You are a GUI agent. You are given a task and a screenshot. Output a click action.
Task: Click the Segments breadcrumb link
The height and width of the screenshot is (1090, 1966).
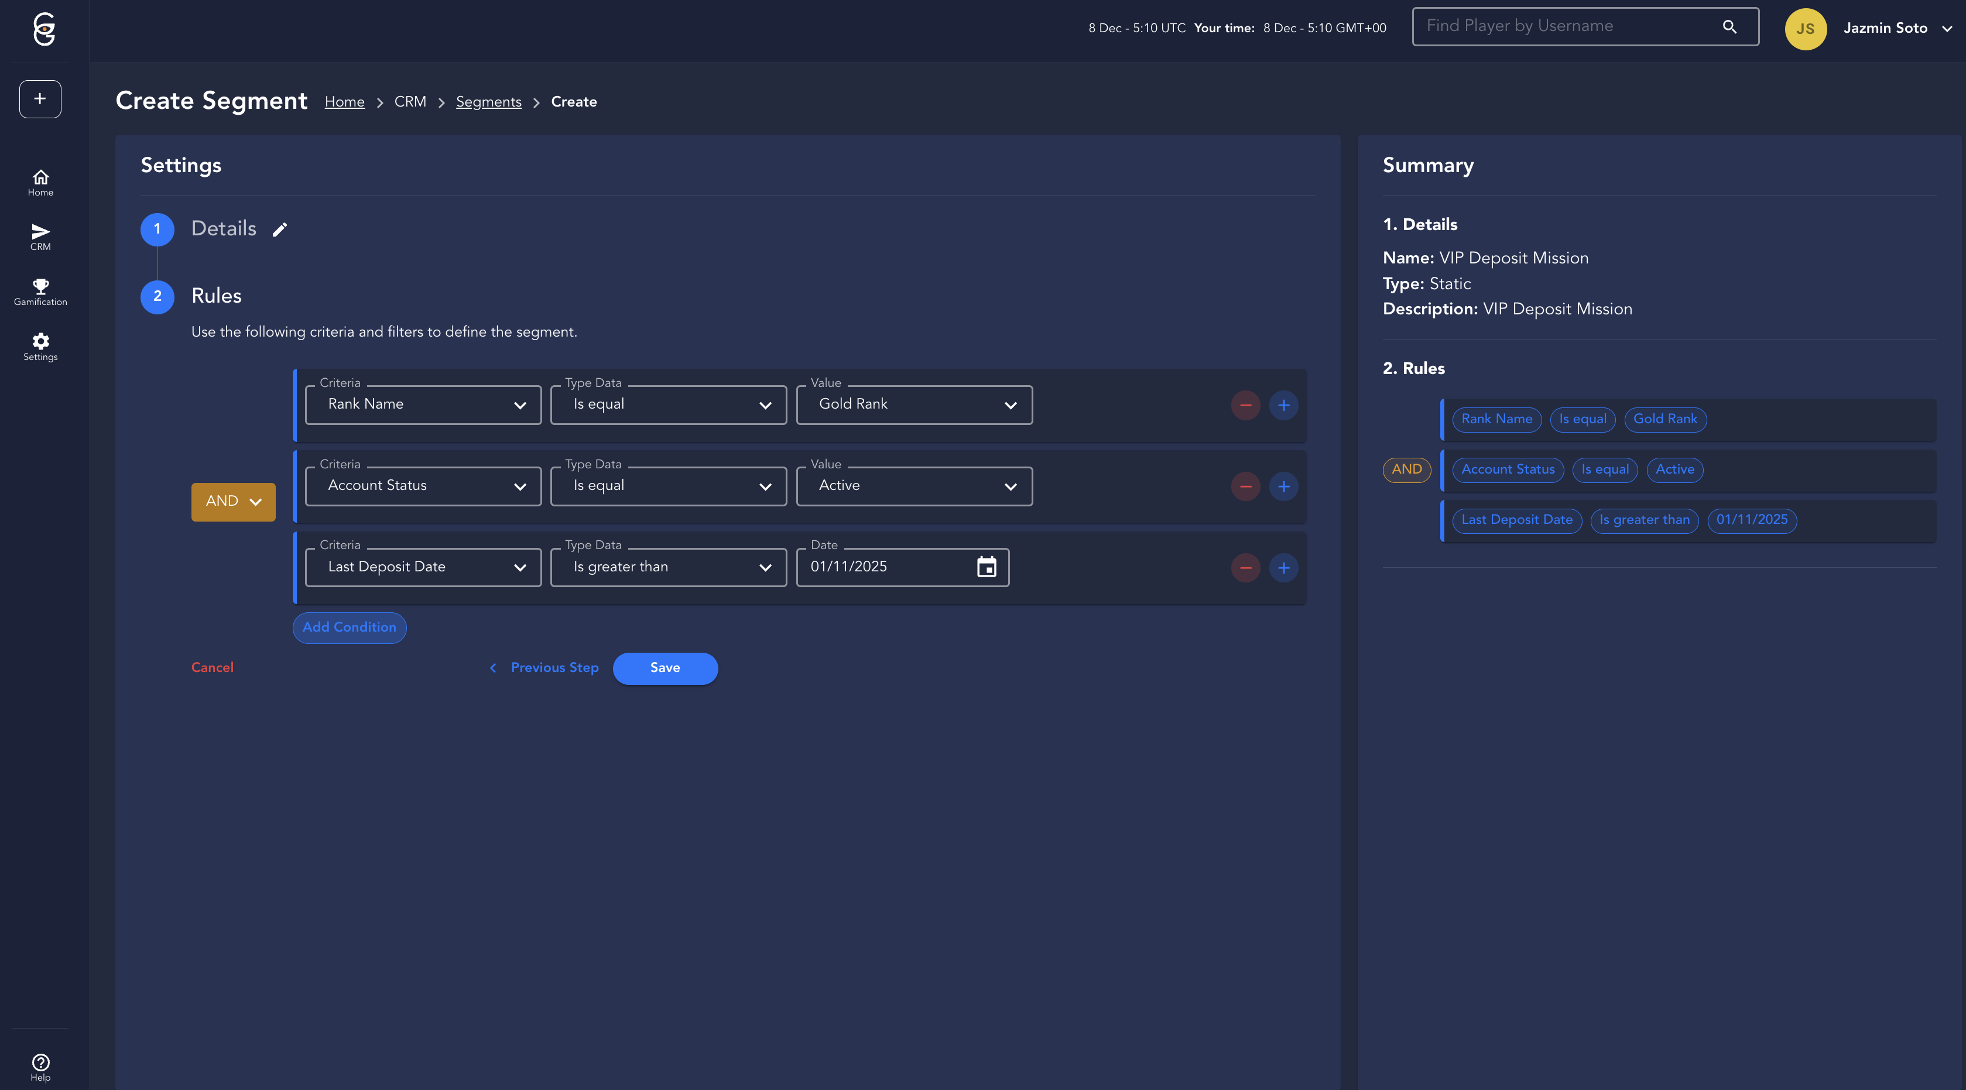488,102
